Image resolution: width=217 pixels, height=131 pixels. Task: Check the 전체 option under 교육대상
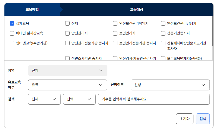coord(67,23)
